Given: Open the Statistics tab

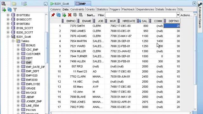Looking at the screenshot, I should tap(102, 9).
